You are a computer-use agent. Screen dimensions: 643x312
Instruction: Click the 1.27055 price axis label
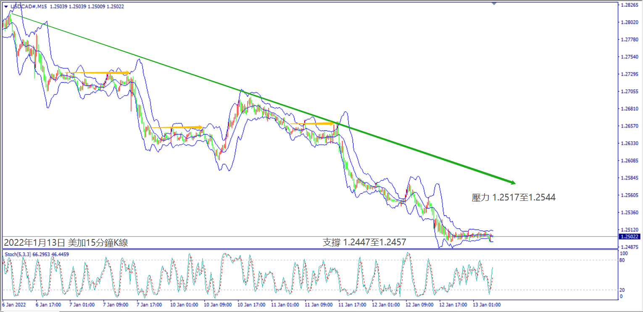[x=629, y=91]
